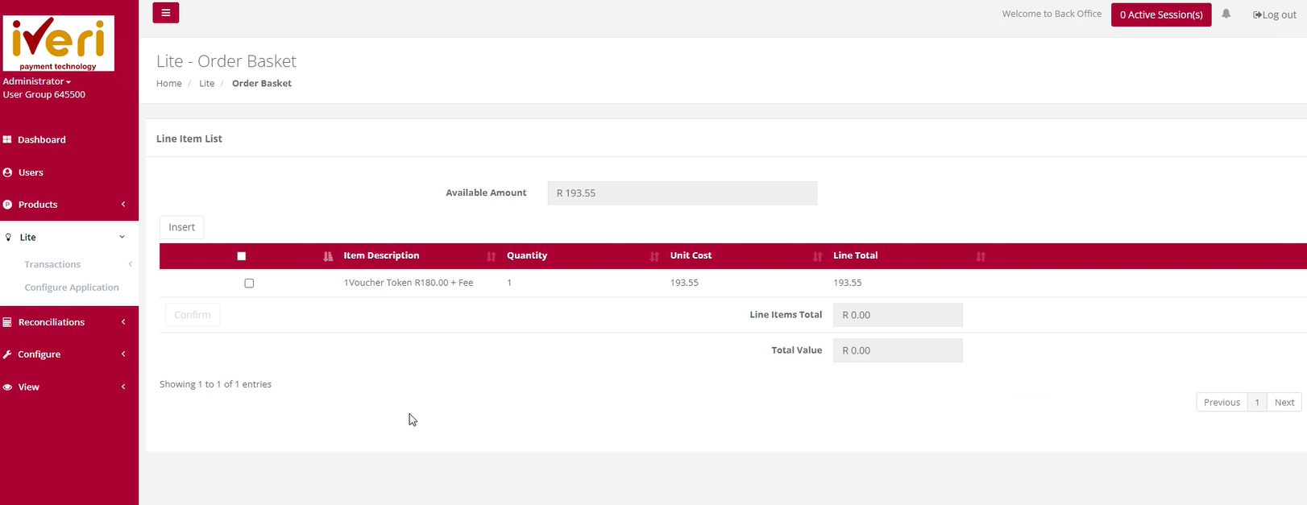Expand the Reconciliations sidebar menu
This screenshot has width=1307, height=505.
tap(64, 322)
